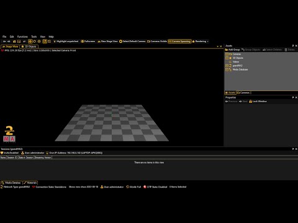The width and height of the screenshot is (298, 223).
Task: Click the undo toolbar icon
Action: tap(24, 42)
